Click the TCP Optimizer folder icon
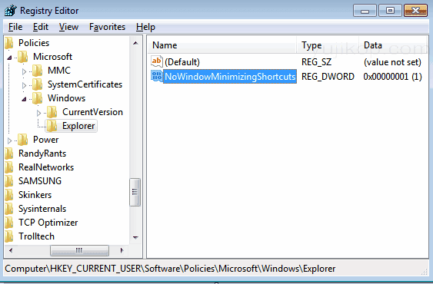Screen dimensions: 433x284 click(9, 223)
